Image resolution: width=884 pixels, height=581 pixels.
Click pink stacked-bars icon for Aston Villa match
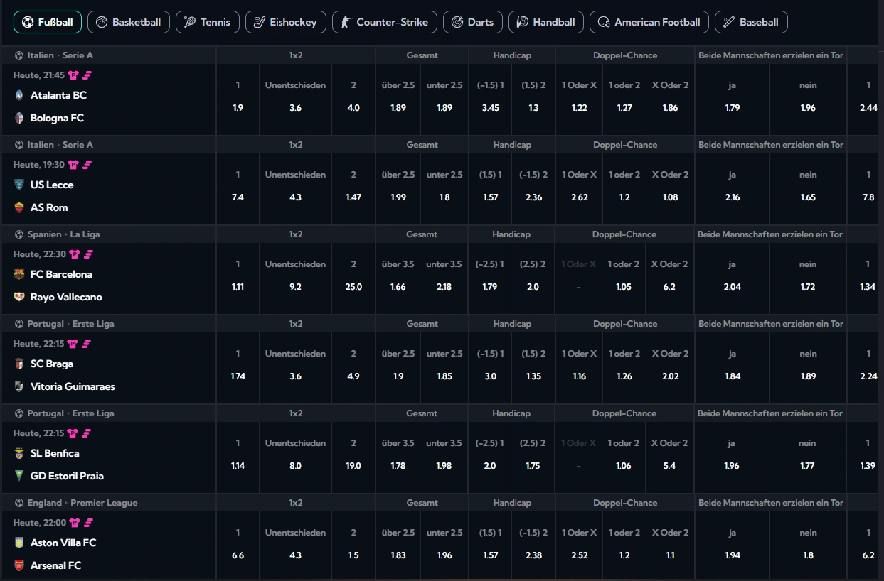(89, 523)
